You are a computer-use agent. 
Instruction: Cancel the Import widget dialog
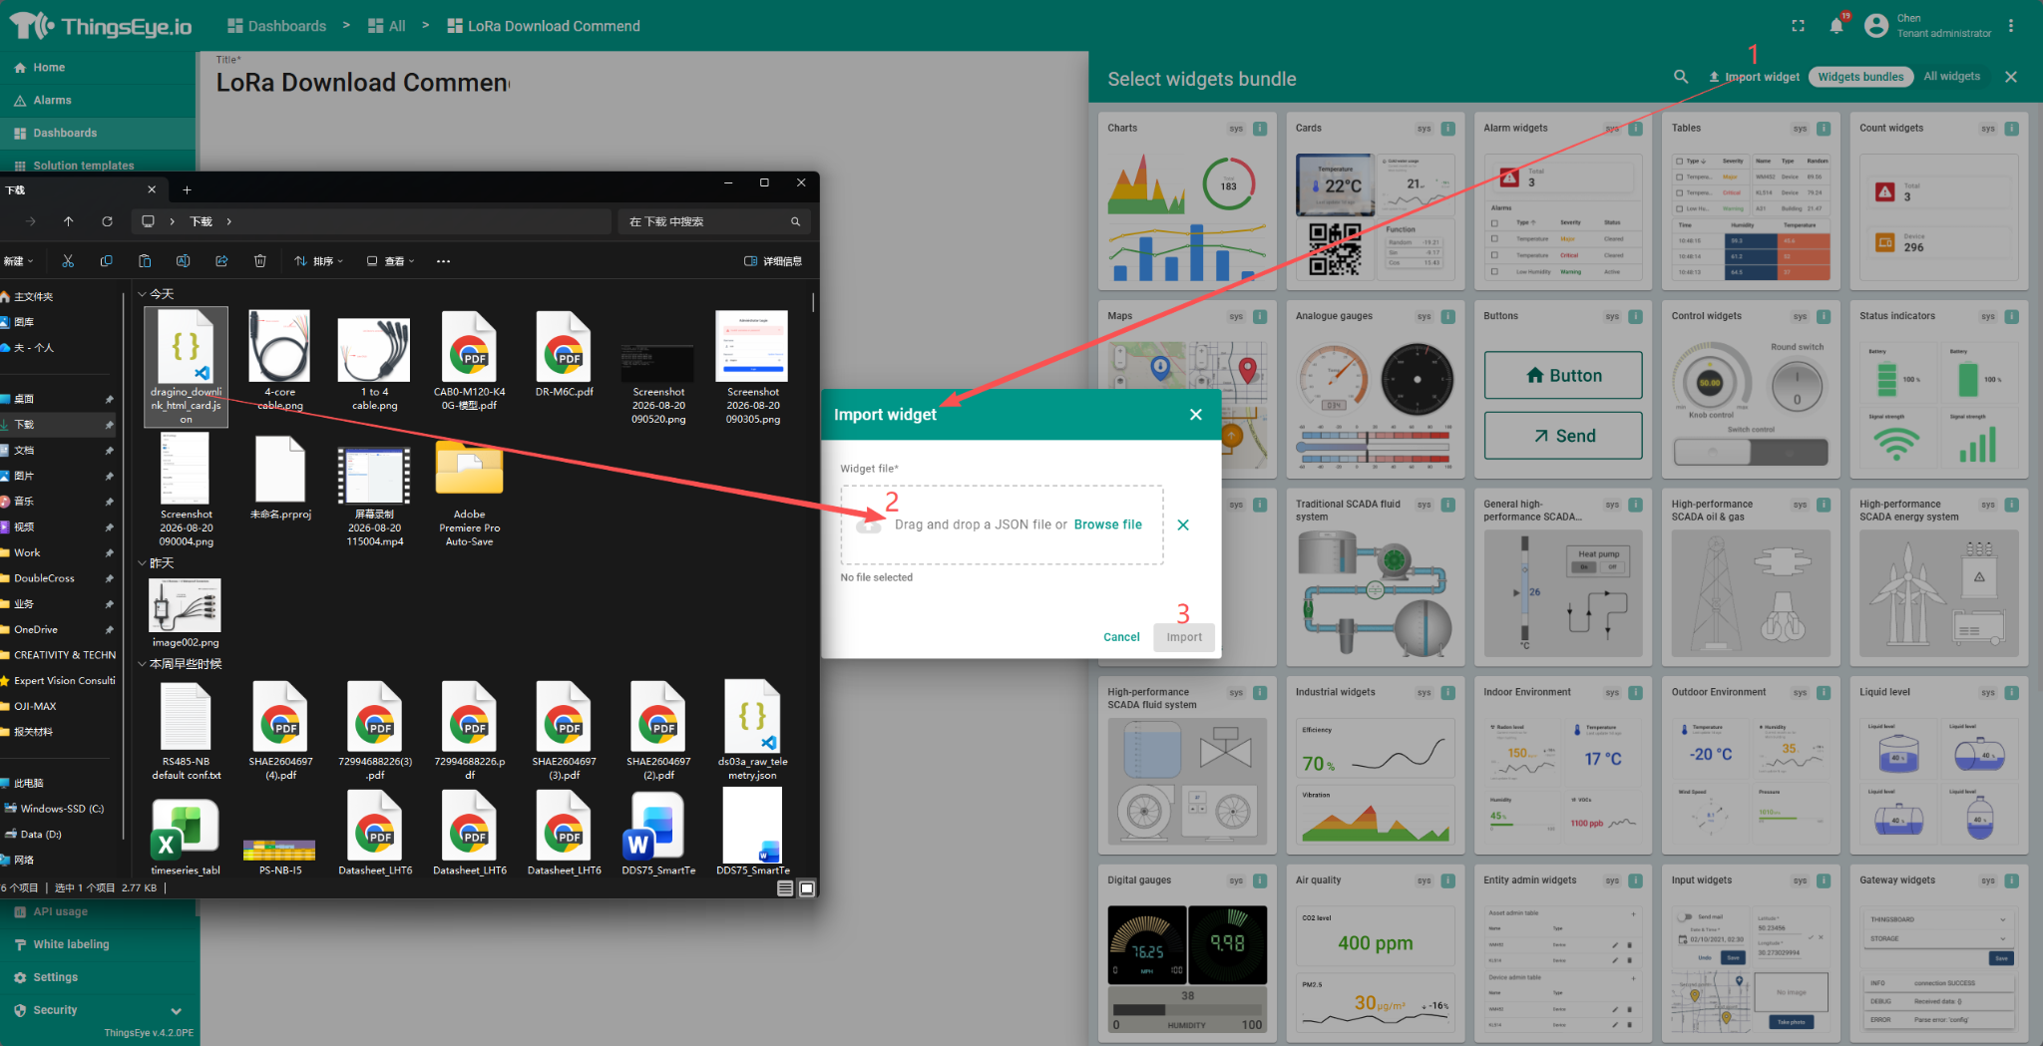(x=1121, y=637)
